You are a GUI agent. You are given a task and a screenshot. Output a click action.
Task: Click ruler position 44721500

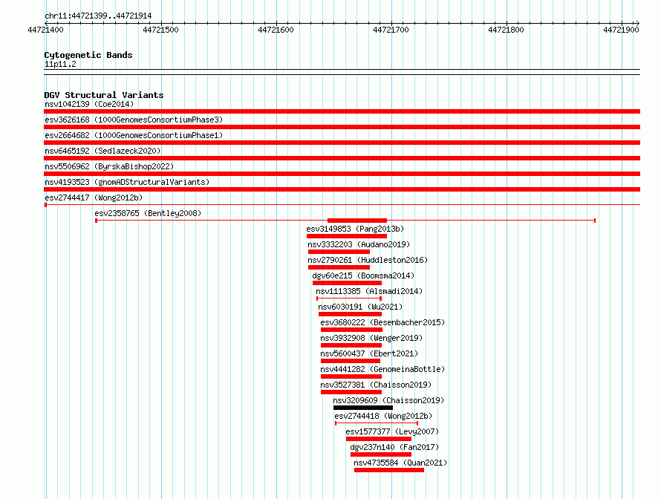(160, 30)
